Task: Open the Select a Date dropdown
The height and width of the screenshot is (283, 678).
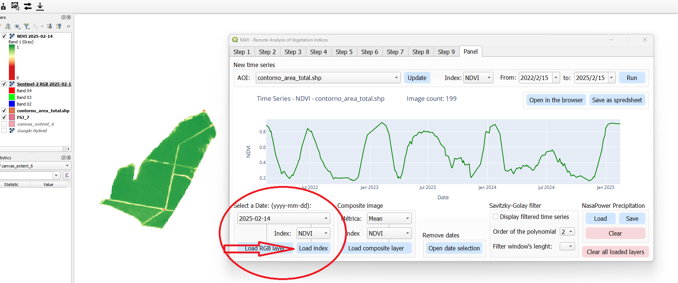Action: [x=326, y=219]
